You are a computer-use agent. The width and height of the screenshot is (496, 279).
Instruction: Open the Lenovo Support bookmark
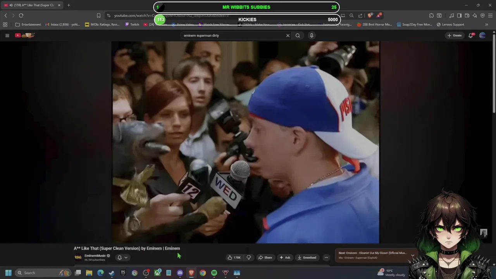[450, 24]
